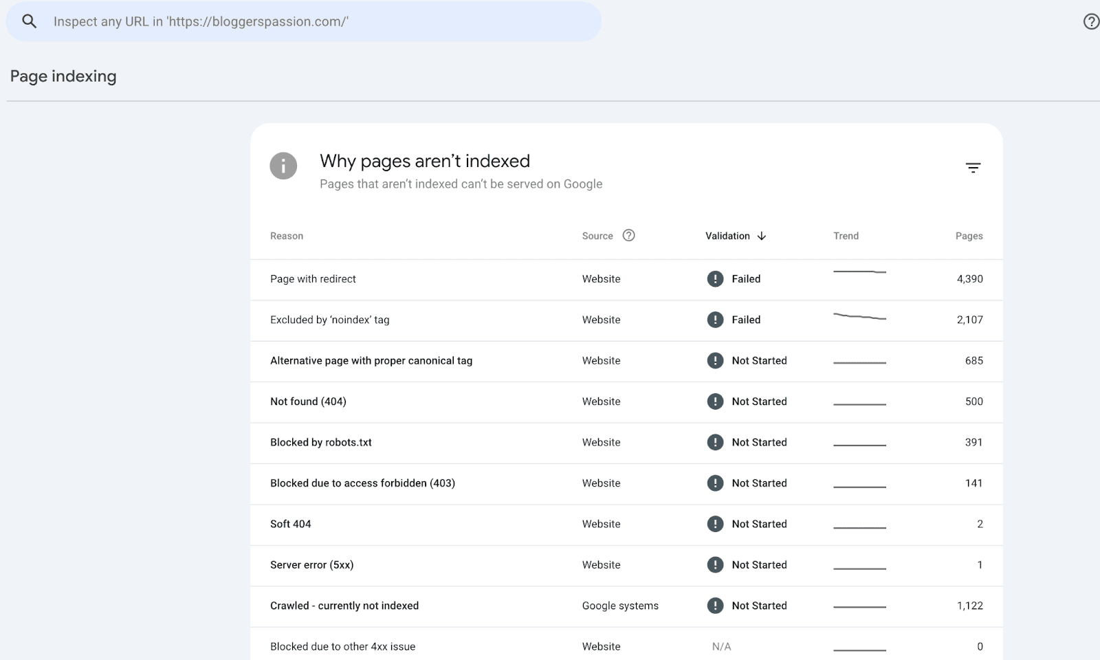Sort rows by the Pages column header
The height and width of the screenshot is (660, 1100).
click(x=969, y=235)
